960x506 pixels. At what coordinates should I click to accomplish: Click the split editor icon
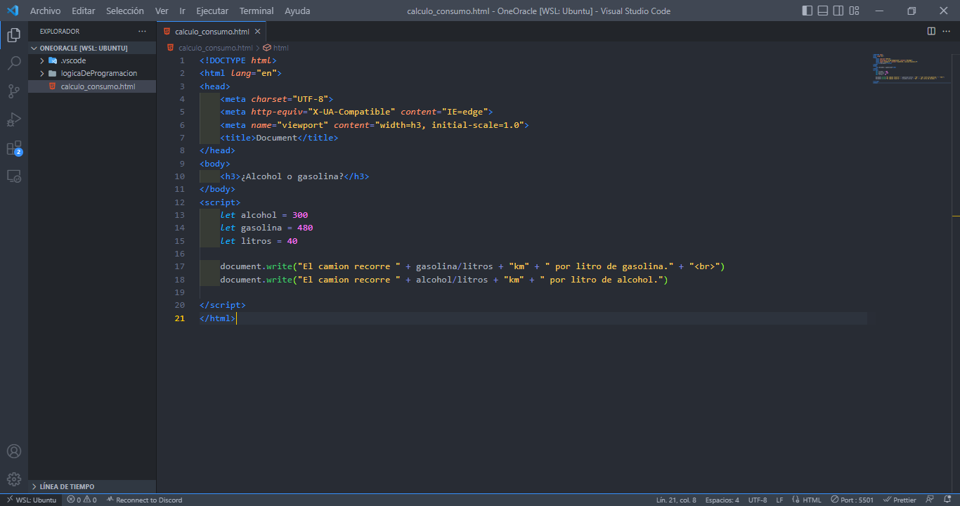coord(931,31)
